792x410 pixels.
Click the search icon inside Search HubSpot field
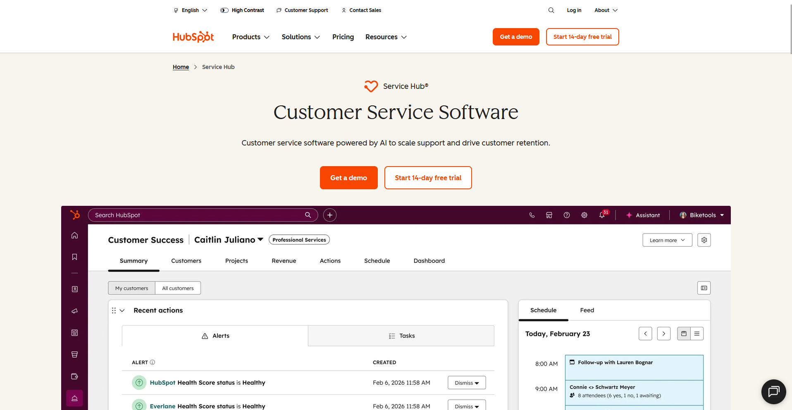(x=308, y=215)
